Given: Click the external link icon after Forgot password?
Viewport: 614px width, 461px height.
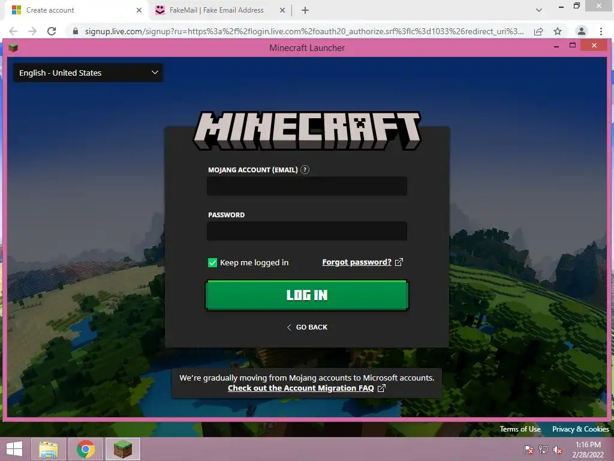Looking at the screenshot, I should [399, 262].
